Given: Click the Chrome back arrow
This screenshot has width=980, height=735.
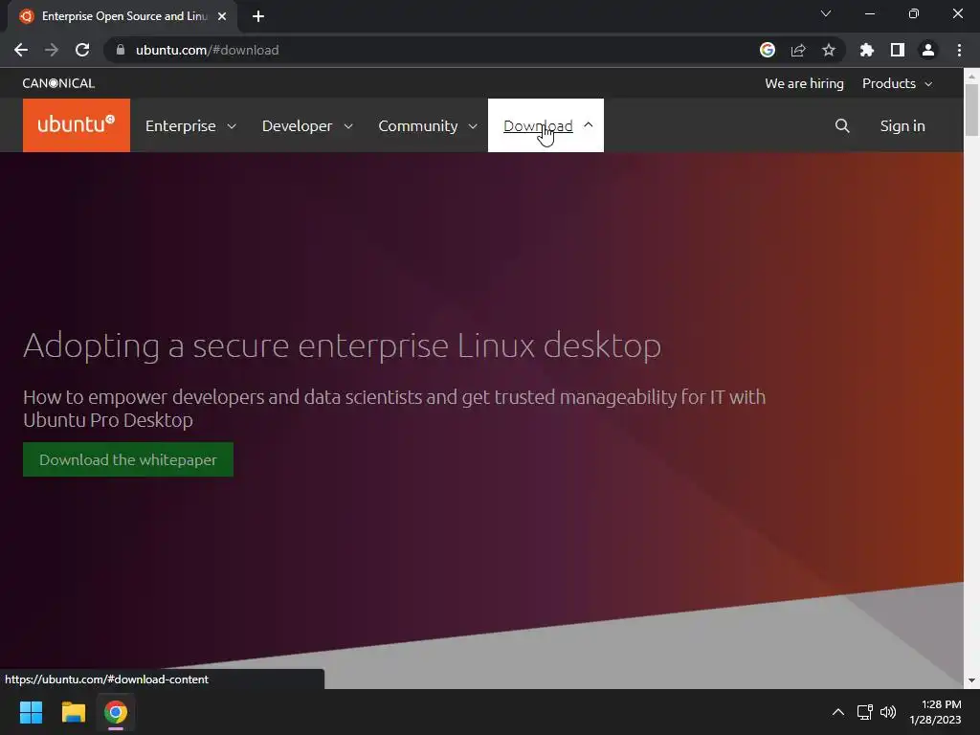Looking at the screenshot, I should [21, 50].
